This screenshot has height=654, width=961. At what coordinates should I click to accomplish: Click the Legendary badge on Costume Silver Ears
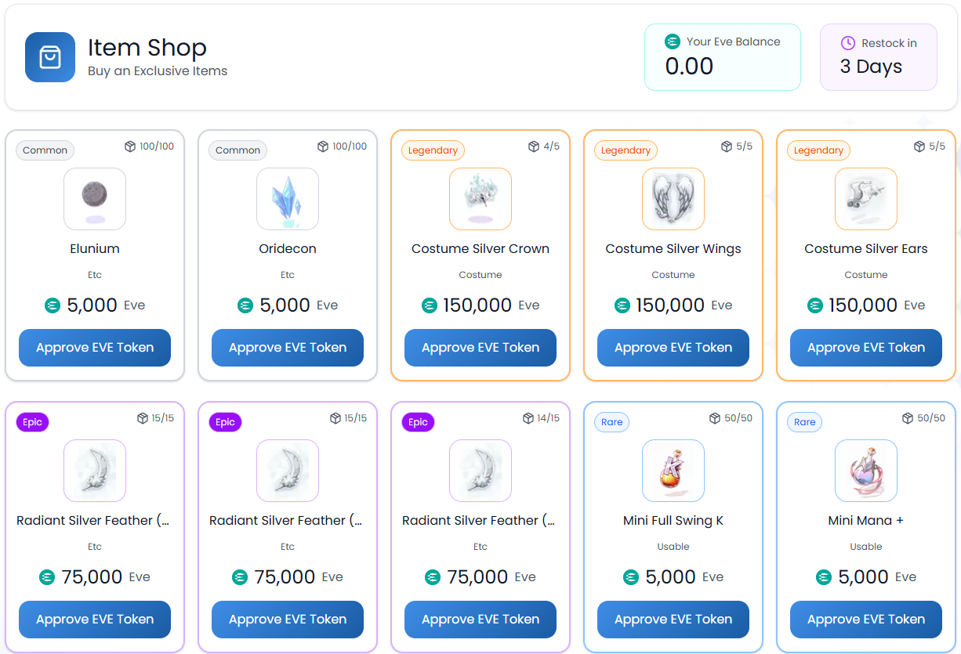[x=818, y=150]
